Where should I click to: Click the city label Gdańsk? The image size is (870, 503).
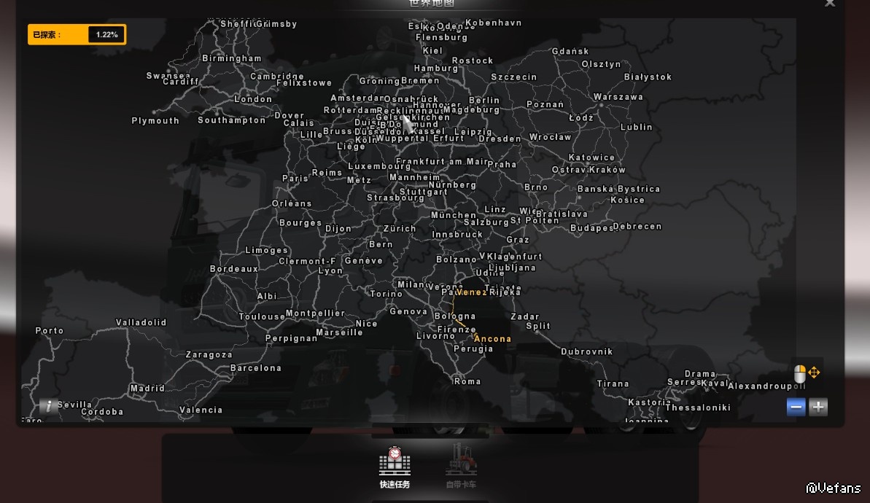pos(570,51)
